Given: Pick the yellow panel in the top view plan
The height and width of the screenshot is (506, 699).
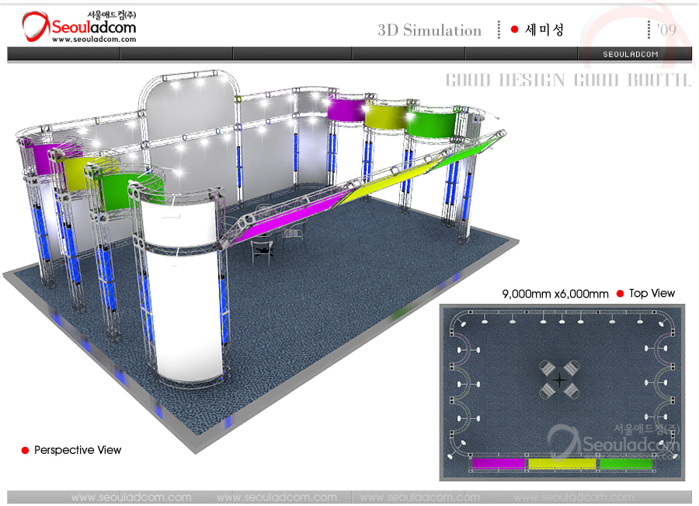Looking at the screenshot, I should point(562,463).
